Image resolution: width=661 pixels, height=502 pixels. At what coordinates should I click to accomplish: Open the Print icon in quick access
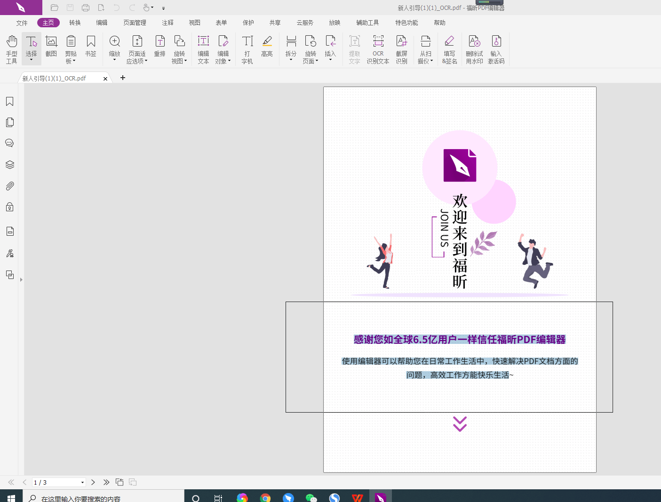[x=86, y=8]
